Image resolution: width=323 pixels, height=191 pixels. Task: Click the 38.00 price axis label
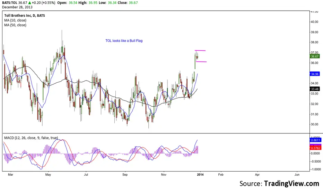(315, 42)
